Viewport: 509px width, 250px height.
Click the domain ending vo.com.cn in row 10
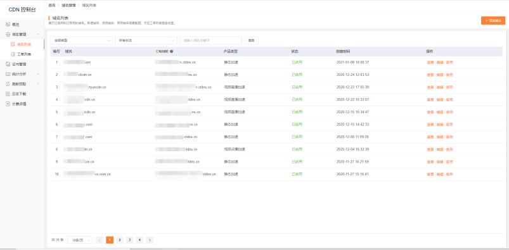tap(87, 175)
